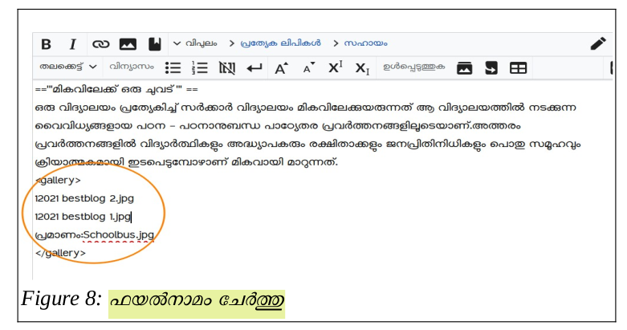
Task: Click the pencil edit icon
Action: [598, 43]
